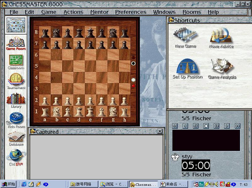Click the square stop button
The width and height of the screenshot is (252, 188).
point(206,126)
